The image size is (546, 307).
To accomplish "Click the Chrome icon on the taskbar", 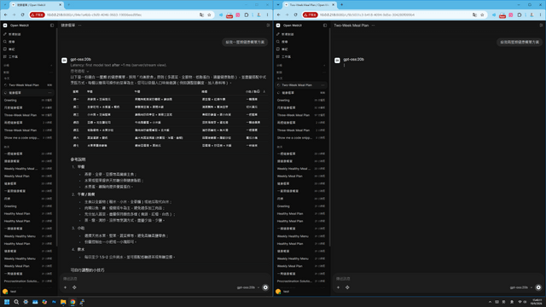I will coord(73,302).
